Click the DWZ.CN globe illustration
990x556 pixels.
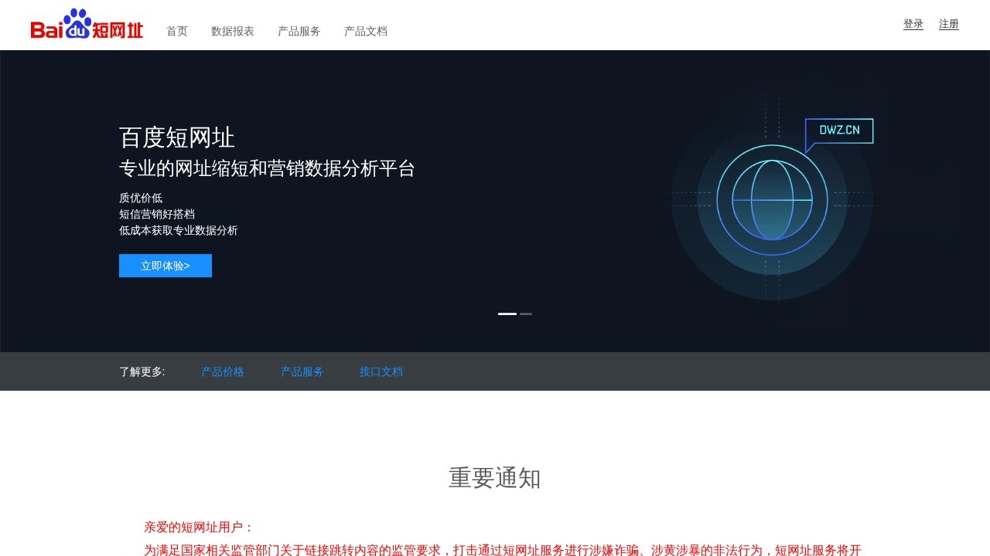[772, 200]
